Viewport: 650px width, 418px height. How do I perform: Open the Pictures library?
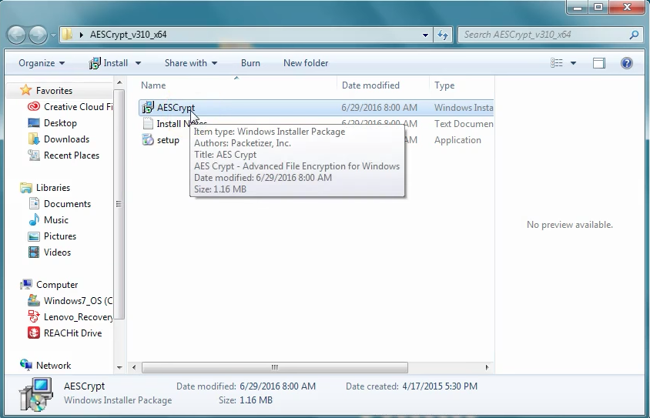(60, 236)
